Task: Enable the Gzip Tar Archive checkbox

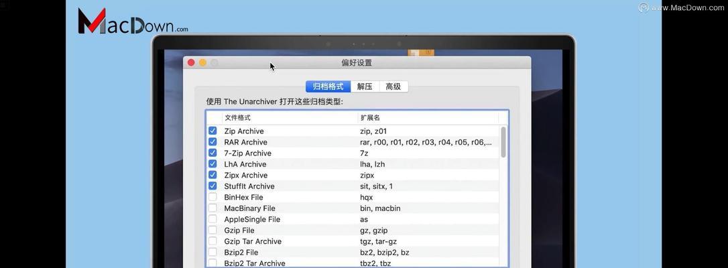Action: [213, 241]
